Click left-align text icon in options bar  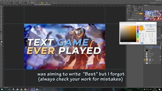pos(36,3)
